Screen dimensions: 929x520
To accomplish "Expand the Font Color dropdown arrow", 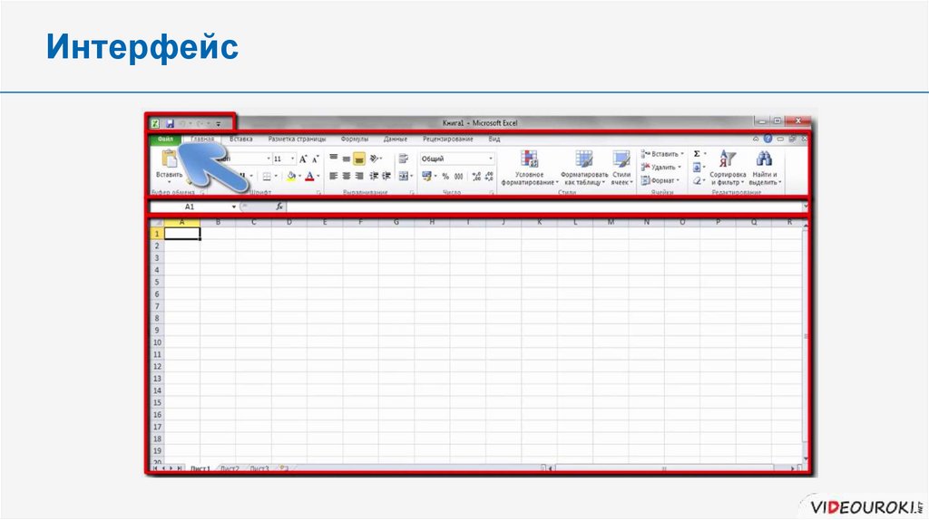I will [x=318, y=177].
